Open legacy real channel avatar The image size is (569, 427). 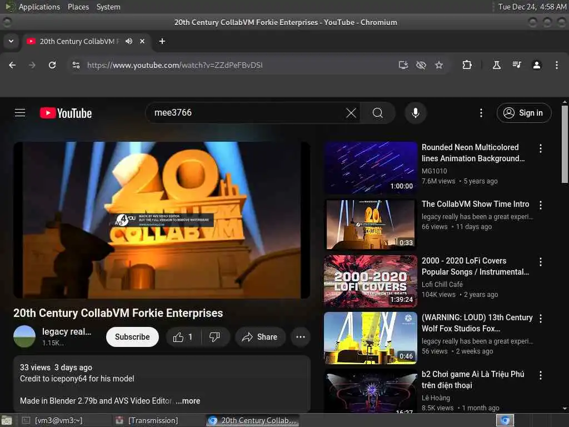point(24,336)
